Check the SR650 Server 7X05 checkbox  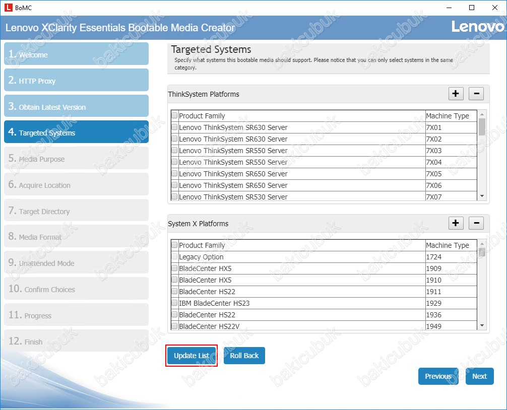pyautogui.click(x=174, y=173)
